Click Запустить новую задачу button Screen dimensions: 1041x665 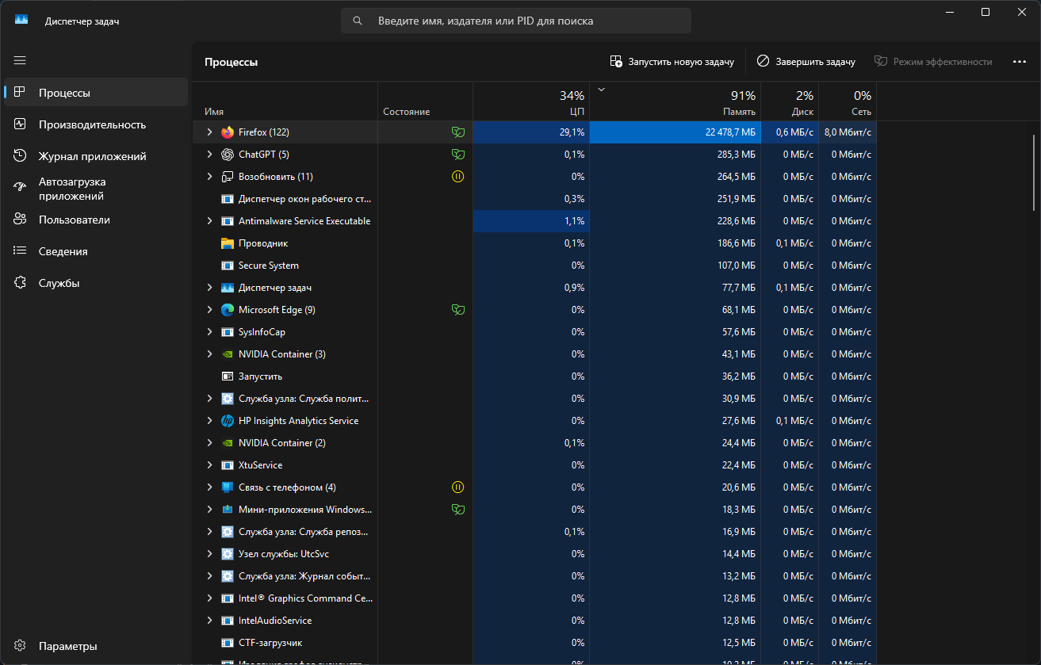(672, 62)
